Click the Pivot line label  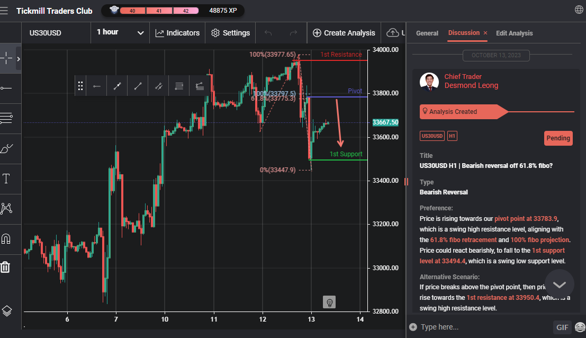(x=355, y=91)
